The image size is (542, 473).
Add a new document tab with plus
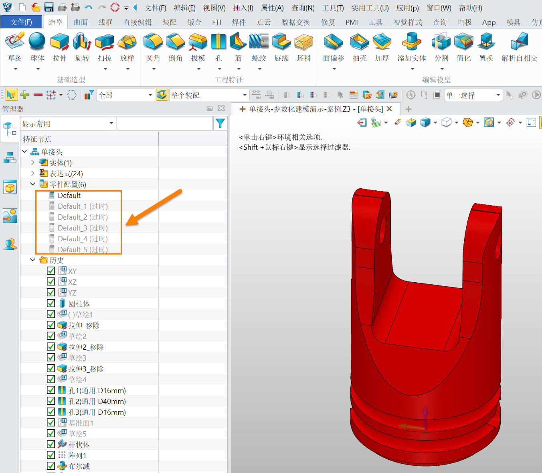click(x=409, y=109)
